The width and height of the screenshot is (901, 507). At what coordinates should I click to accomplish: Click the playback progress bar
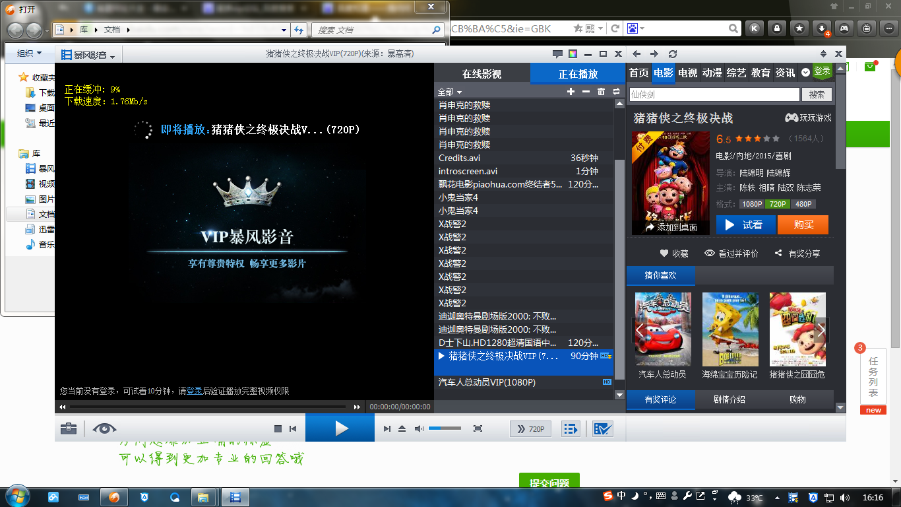208,407
